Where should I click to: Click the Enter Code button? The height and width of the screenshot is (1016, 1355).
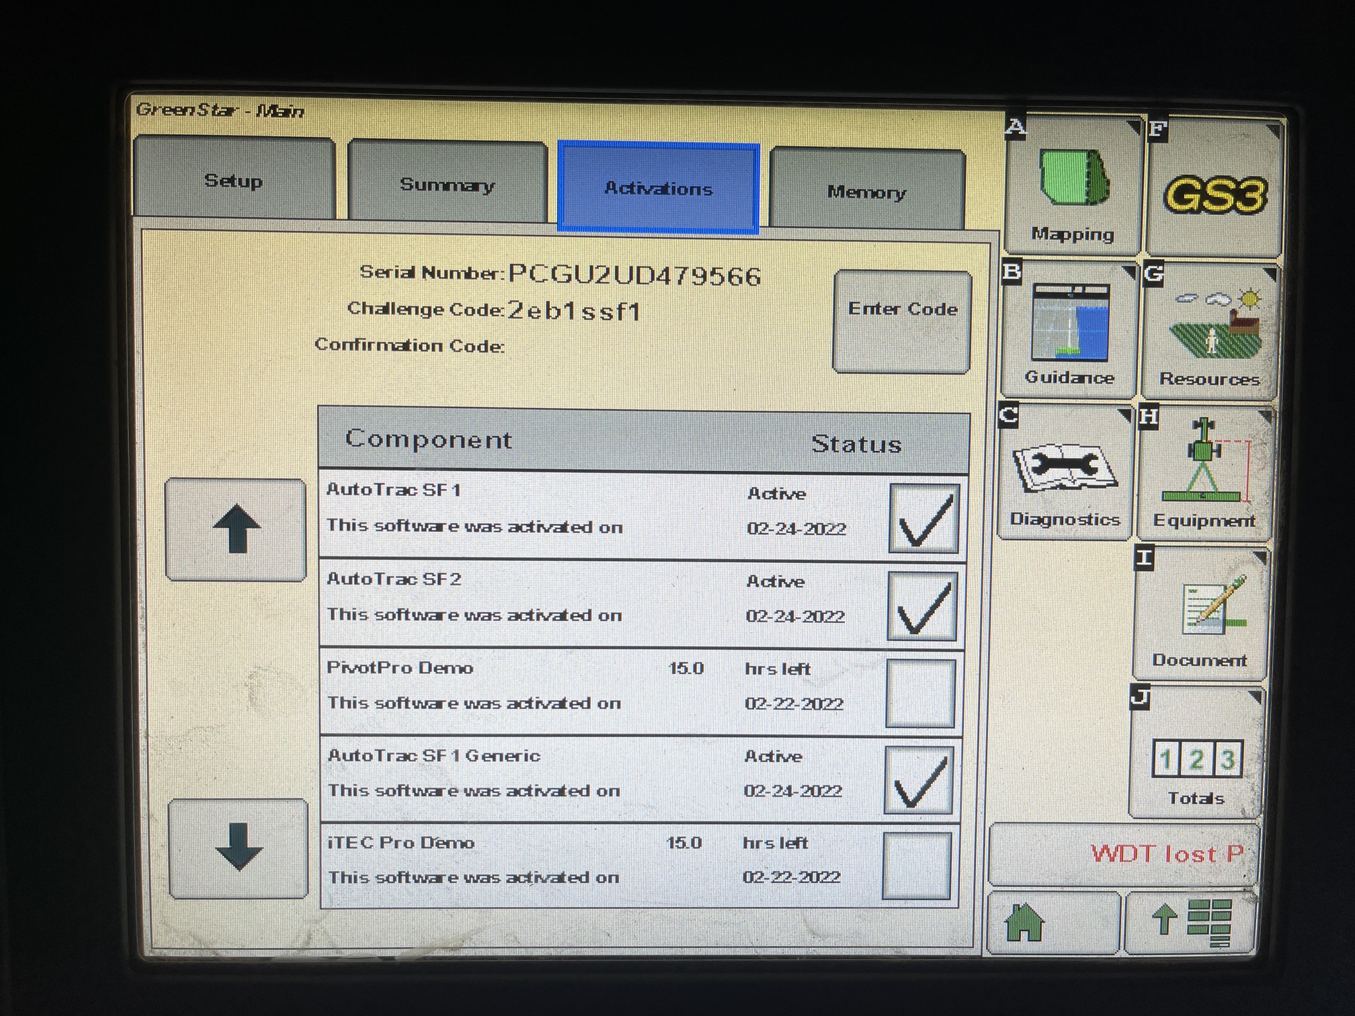pyautogui.click(x=902, y=321)
